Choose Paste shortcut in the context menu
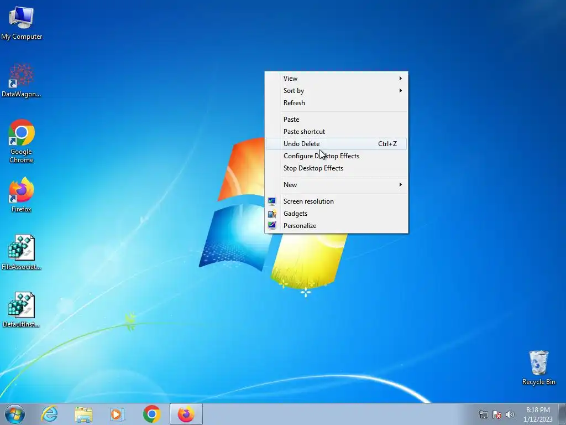Image resolution: width=566 pixels, height=425 pixels. pyautogui.click(x=336, y=132)
